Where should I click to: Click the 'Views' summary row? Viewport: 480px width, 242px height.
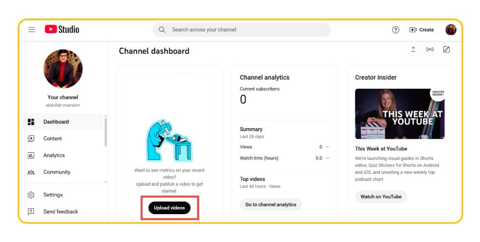(x=285, y=147)
